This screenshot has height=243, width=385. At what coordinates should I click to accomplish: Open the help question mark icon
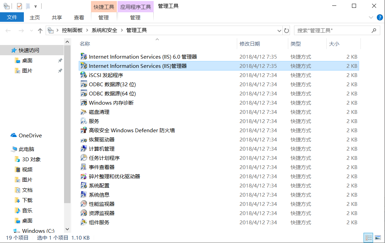(x=380, y=17)
